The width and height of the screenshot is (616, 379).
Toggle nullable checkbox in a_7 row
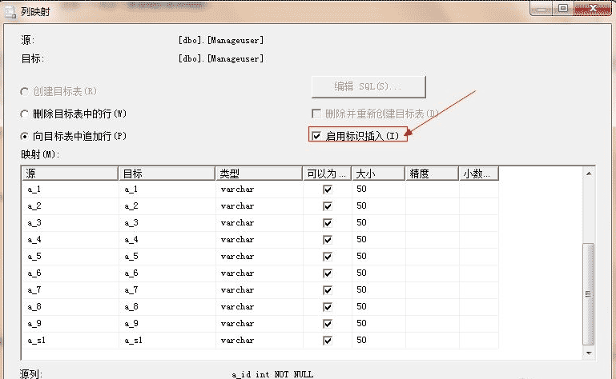point(328,290)
